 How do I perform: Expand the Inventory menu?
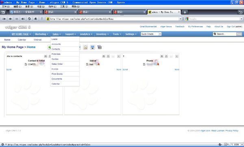(x=102, y=34)
